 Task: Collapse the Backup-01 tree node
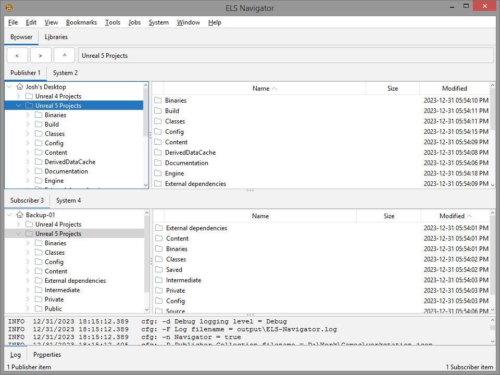click(x=9, y=215)
